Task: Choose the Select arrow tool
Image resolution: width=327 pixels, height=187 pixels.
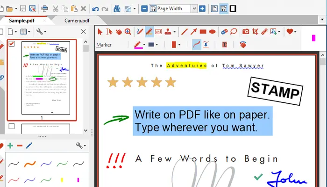Action: pos(100,32)
